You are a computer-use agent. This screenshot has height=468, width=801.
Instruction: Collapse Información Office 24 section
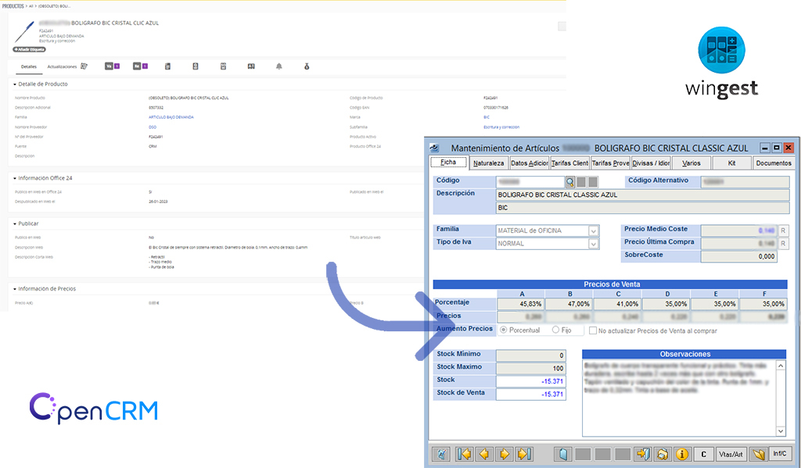[15, 178]
